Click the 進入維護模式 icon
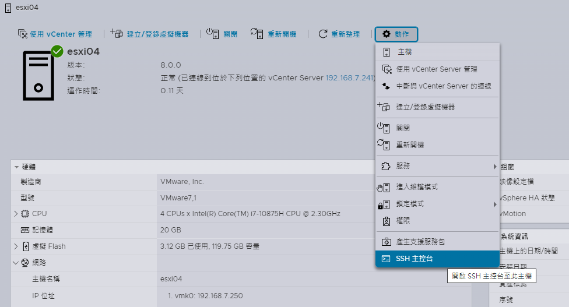 pyautogui.click(x=384, y=187)
